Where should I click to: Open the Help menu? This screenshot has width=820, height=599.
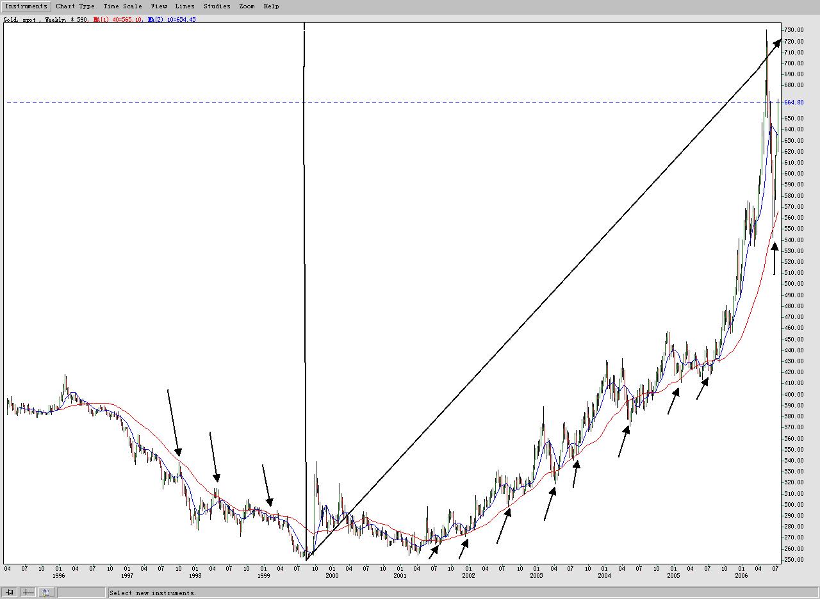(271, 6)
